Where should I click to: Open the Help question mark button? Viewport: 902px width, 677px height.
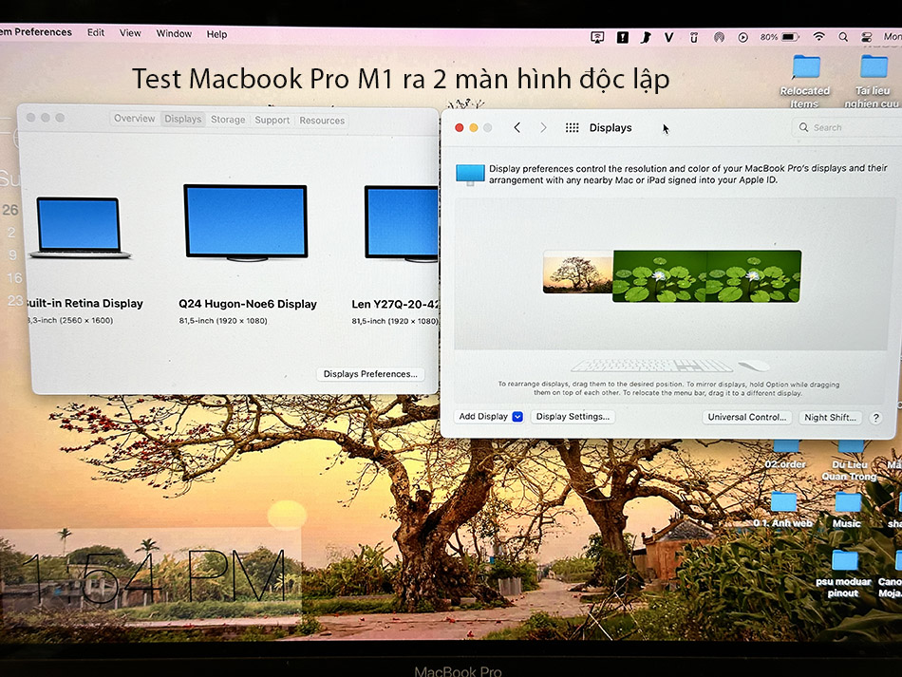point(875,418)
